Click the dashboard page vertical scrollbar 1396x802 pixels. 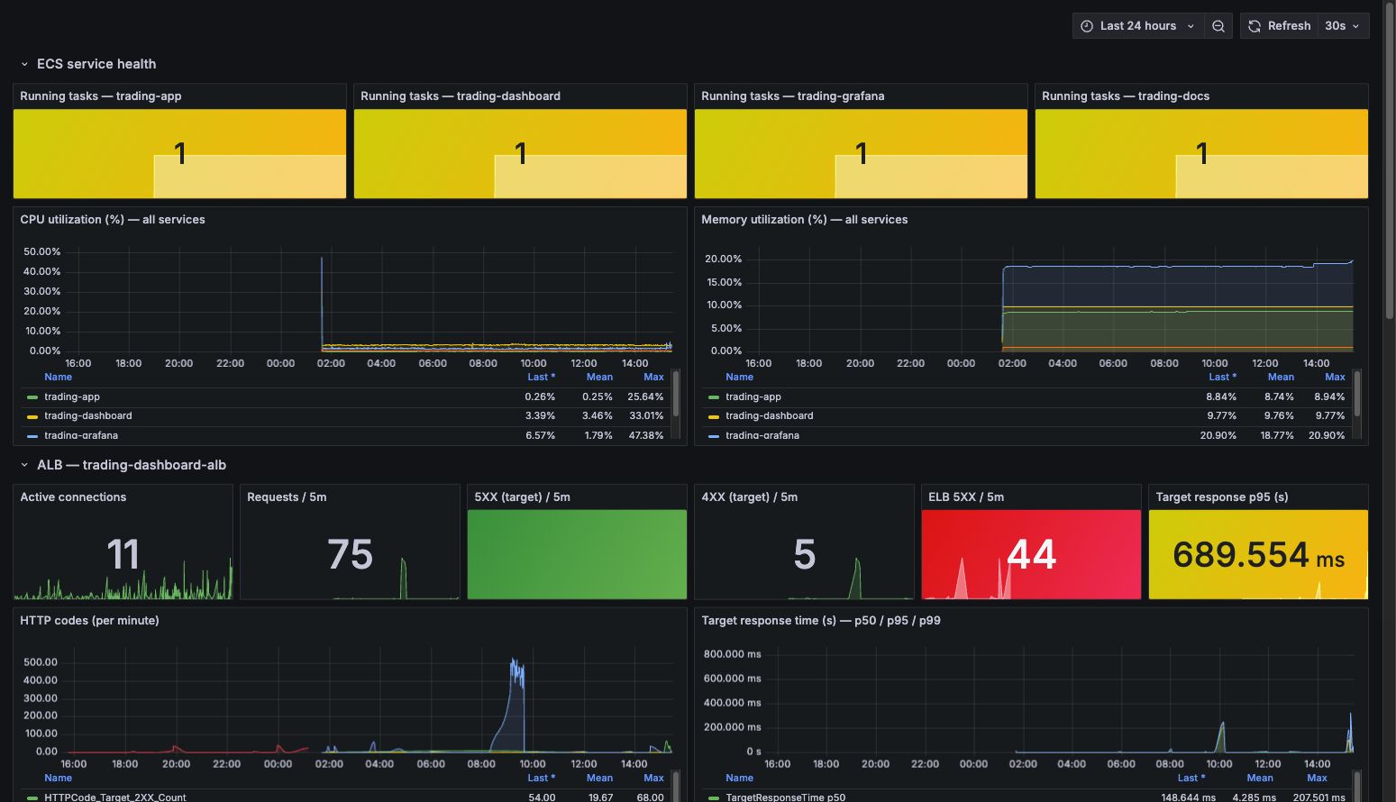tap(1390, 162)
